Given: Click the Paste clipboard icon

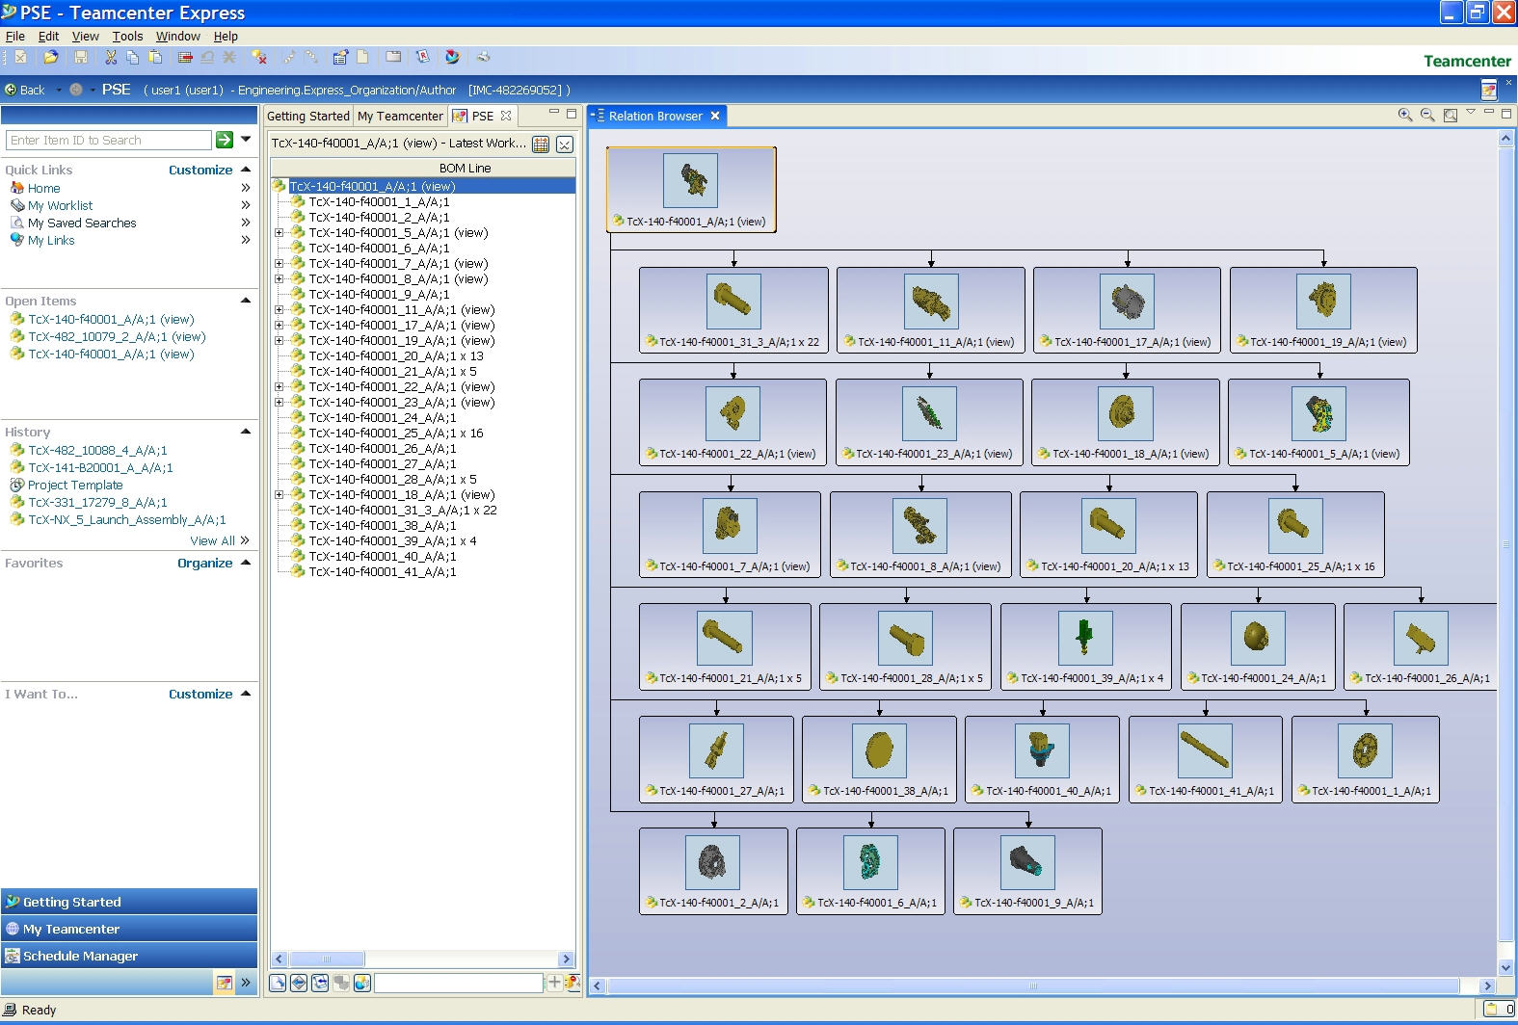Looking at the screenshot, I should (x=154, y=58).
